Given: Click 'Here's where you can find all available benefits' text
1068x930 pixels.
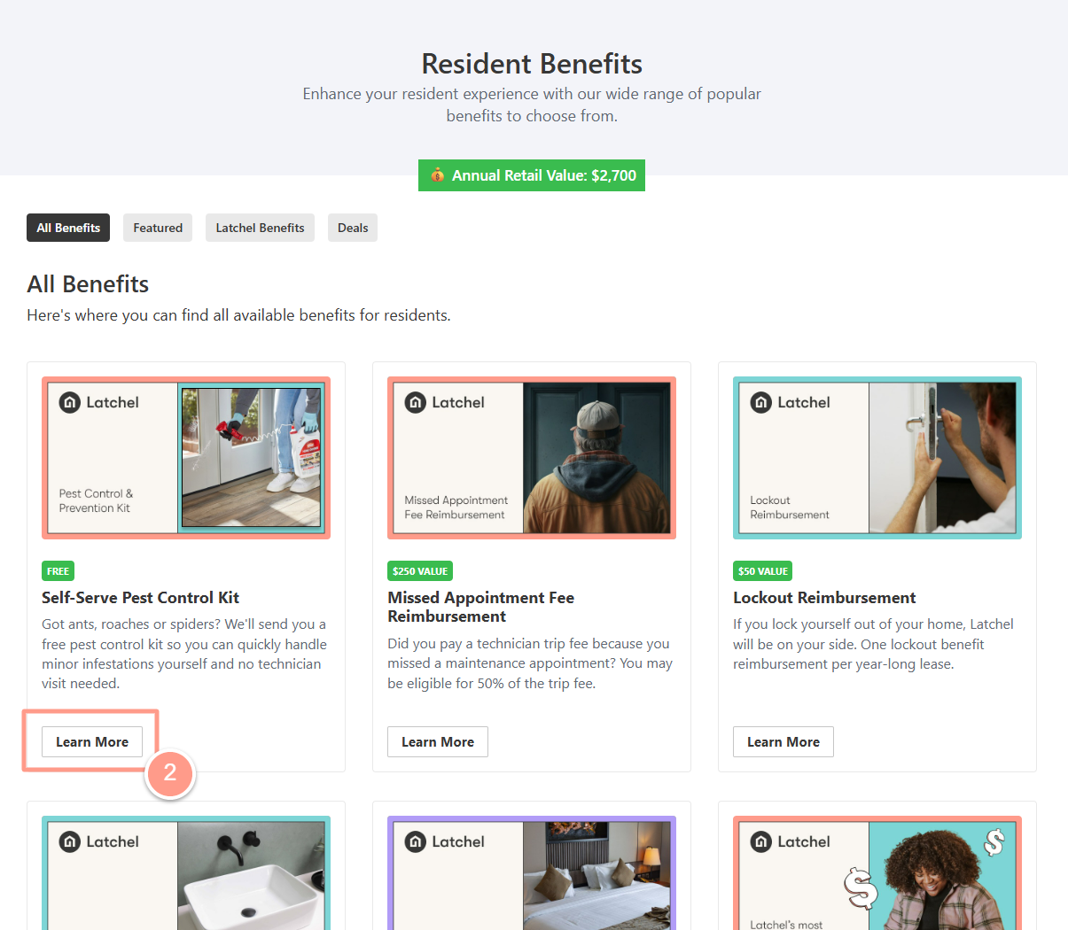Looking at the screenshot, I should coord(238,315).
